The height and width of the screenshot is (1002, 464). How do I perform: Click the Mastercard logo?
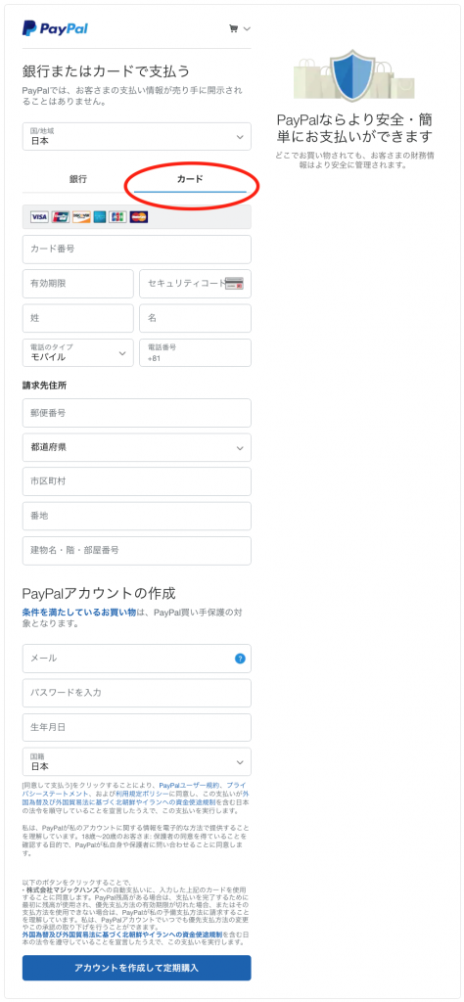click(139, 217)
